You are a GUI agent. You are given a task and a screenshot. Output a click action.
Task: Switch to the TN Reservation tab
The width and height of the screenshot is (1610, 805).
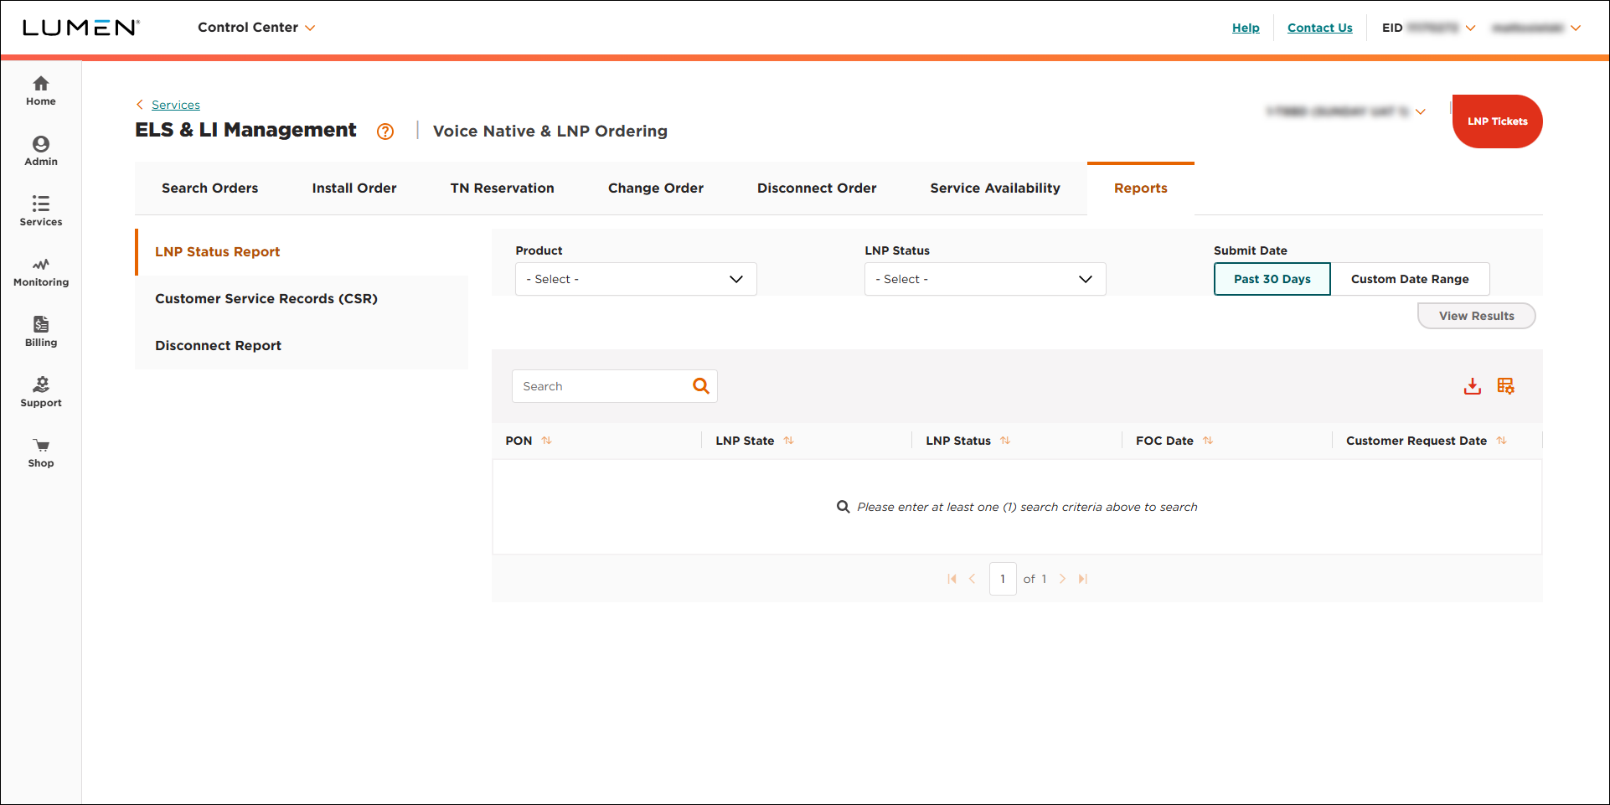click(x=503, y=188)
